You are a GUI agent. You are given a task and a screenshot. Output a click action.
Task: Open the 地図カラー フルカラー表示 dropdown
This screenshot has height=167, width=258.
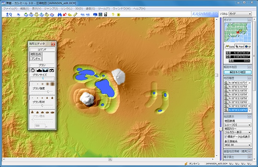tap(238, 132)
